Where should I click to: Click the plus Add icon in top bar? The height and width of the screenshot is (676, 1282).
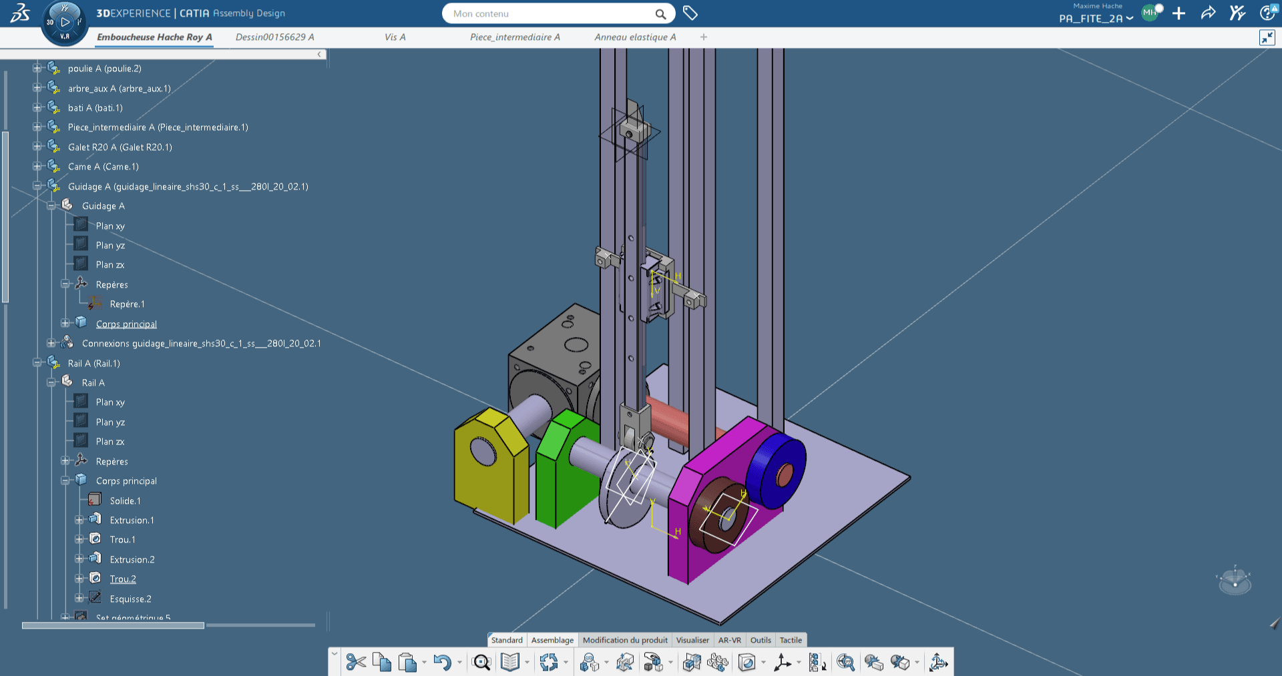pos(1179,13)
